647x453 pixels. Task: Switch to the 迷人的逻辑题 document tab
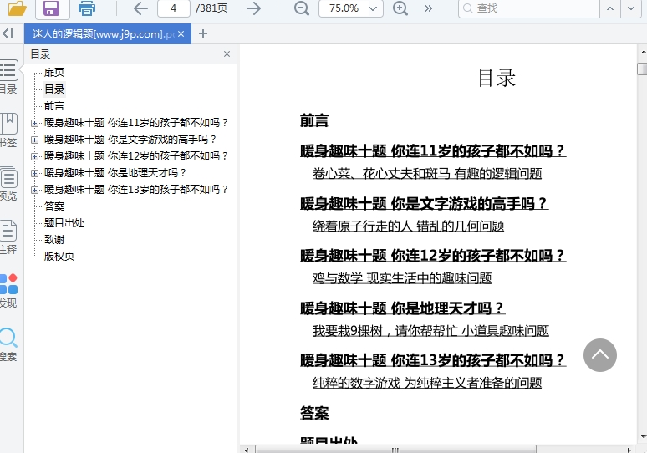[x=103, y=33]
